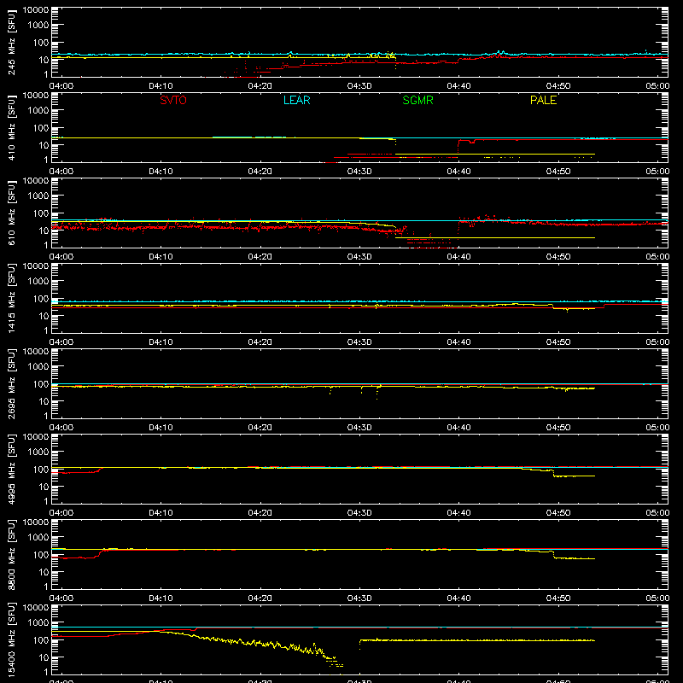This screenshot has height=683, width=683.
Task: Click 04:10 tick under the 1415 MHz panel
Action: click(x=161, y=342)
